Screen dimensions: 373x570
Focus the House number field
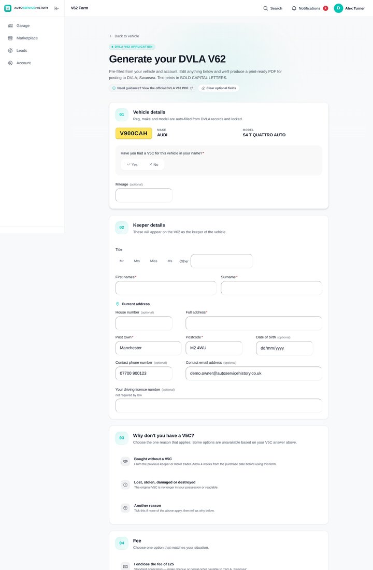click(144, 323)
